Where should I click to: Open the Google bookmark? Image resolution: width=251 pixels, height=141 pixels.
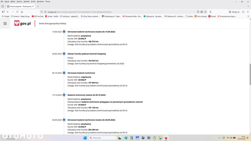tap(6, 16)
